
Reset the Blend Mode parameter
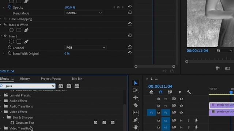coord(130,12)
